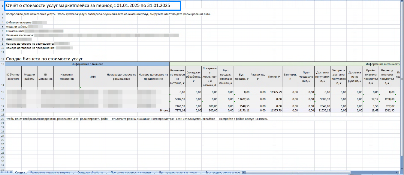Screen dimensions: 404x175
Task: Open the Складская обработка sheet tab
Action: [90, 172]
